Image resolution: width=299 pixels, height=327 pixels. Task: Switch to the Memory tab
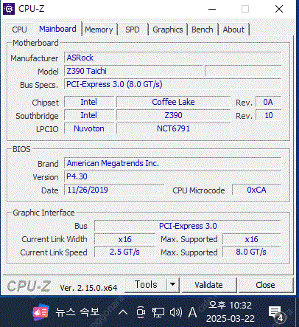(99, 30)
